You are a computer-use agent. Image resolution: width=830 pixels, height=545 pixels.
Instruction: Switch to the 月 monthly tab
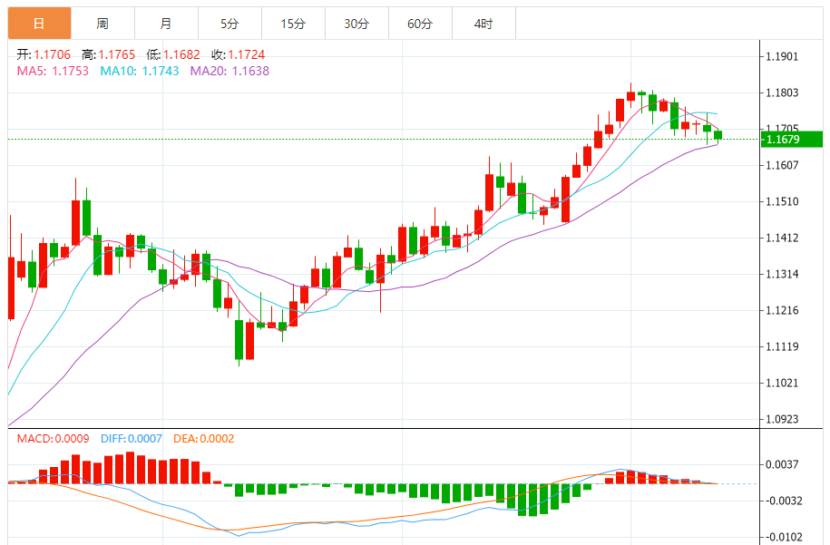(166, 24)
